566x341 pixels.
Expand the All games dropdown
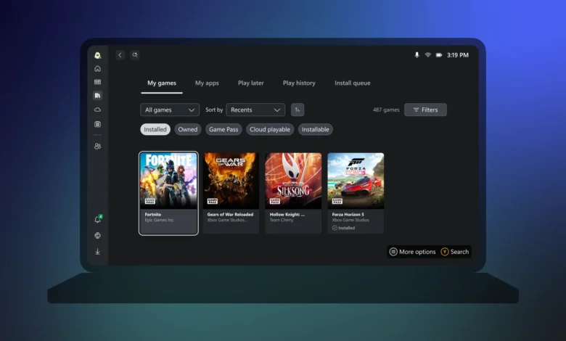tap(169, 110)
